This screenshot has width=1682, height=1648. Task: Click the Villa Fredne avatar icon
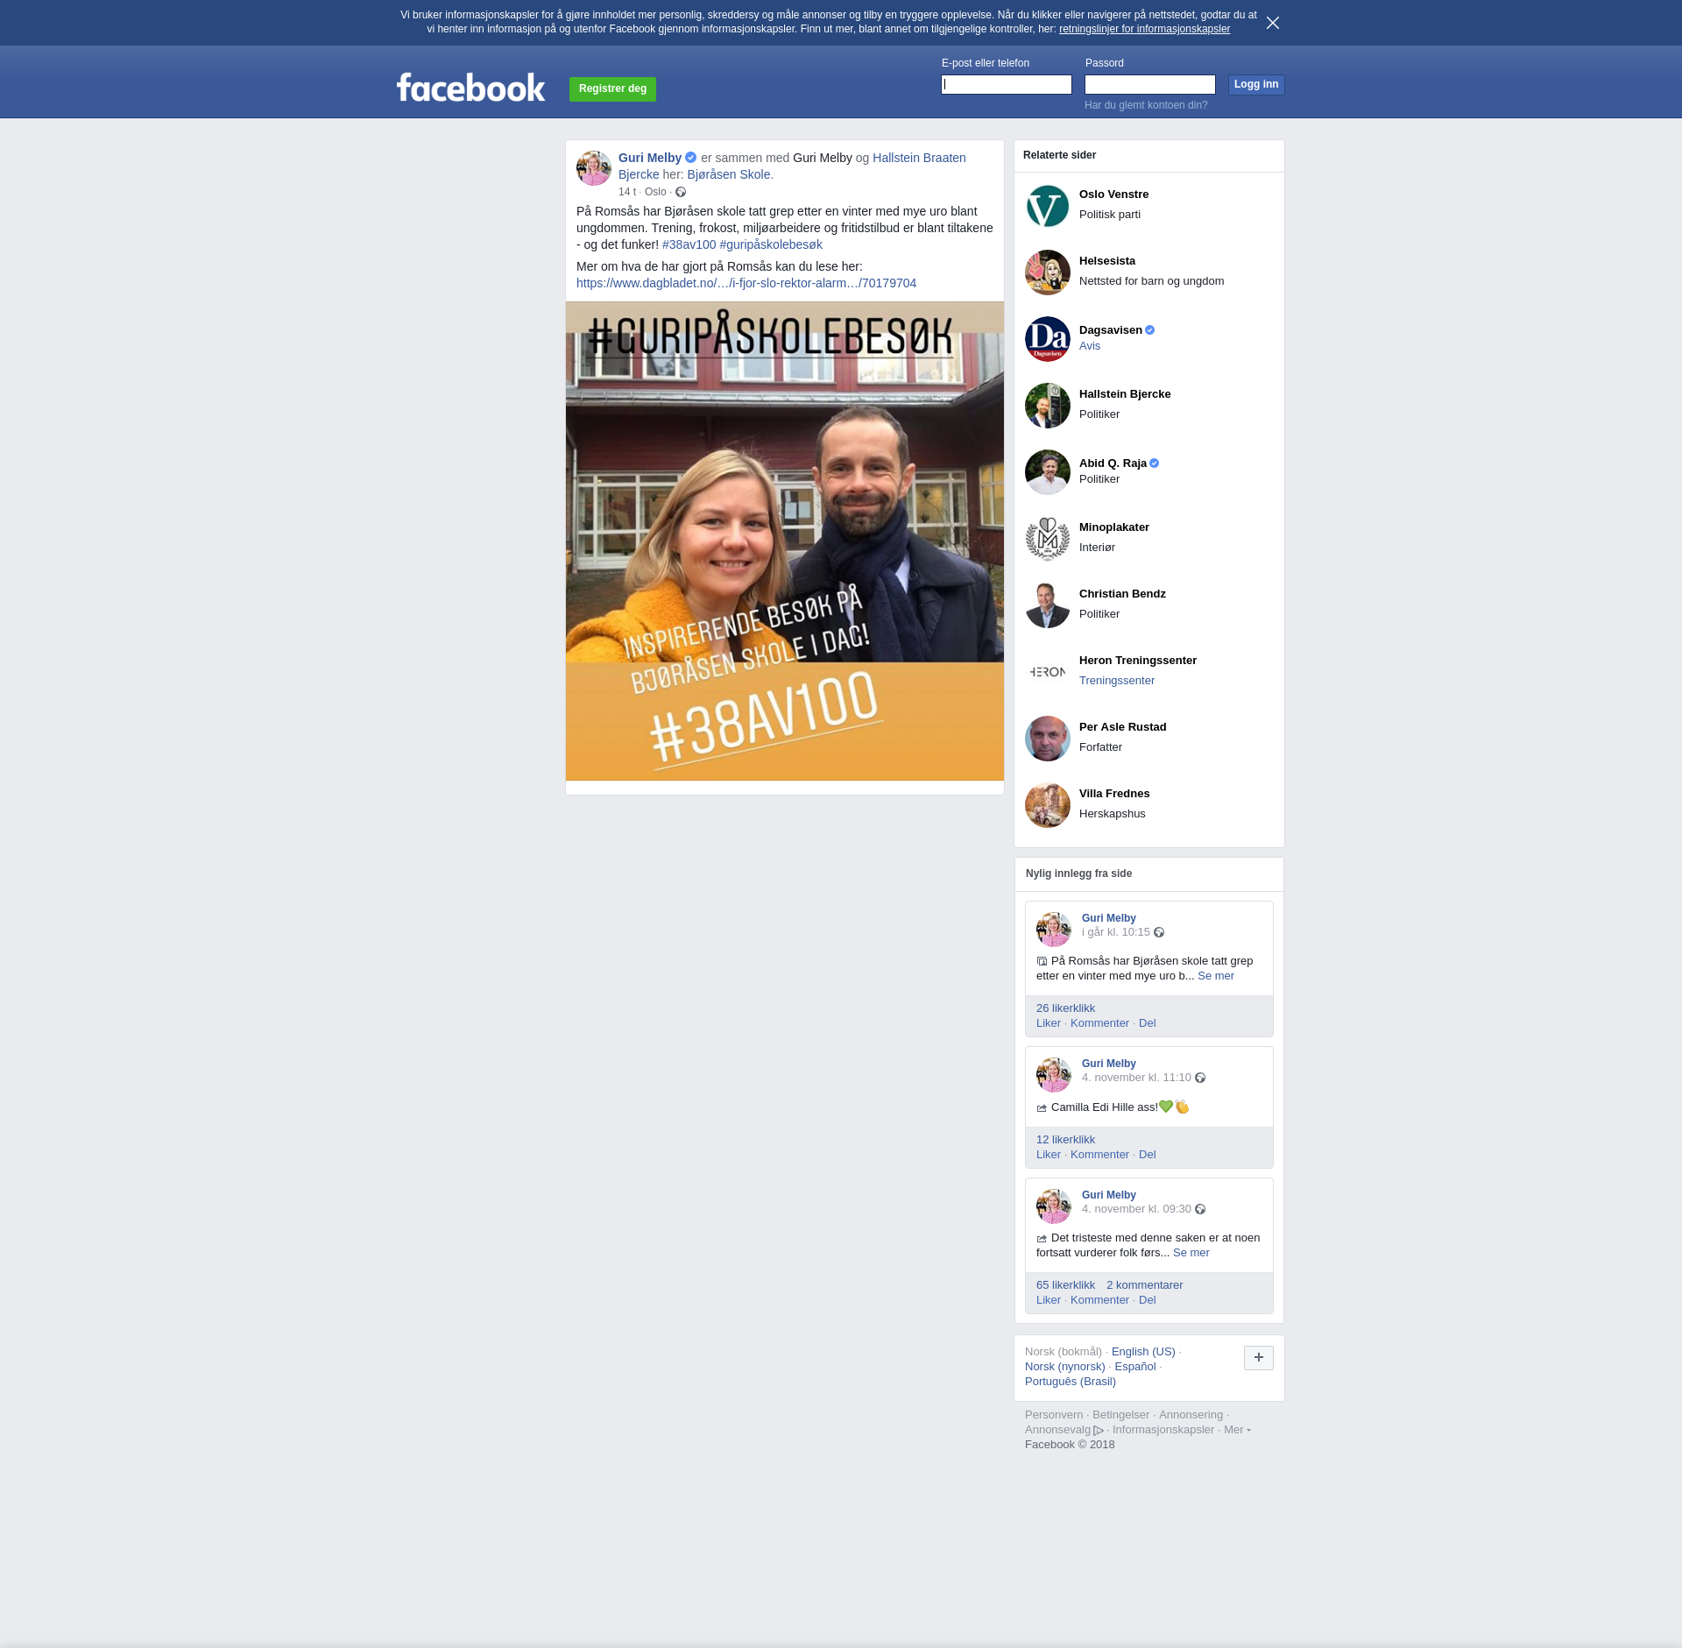(1048, 805)
